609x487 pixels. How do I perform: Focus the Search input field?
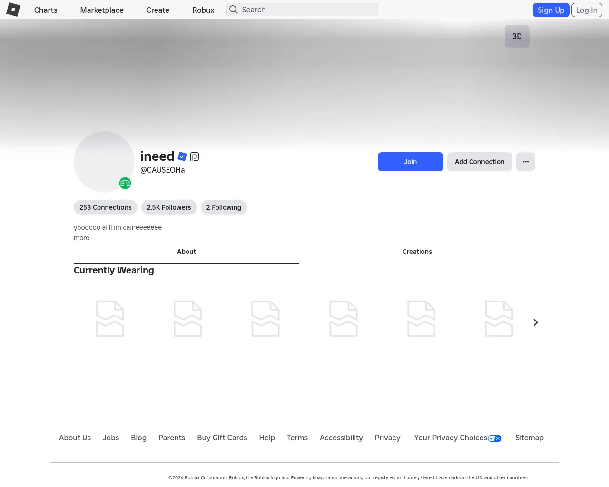point(302,10)
